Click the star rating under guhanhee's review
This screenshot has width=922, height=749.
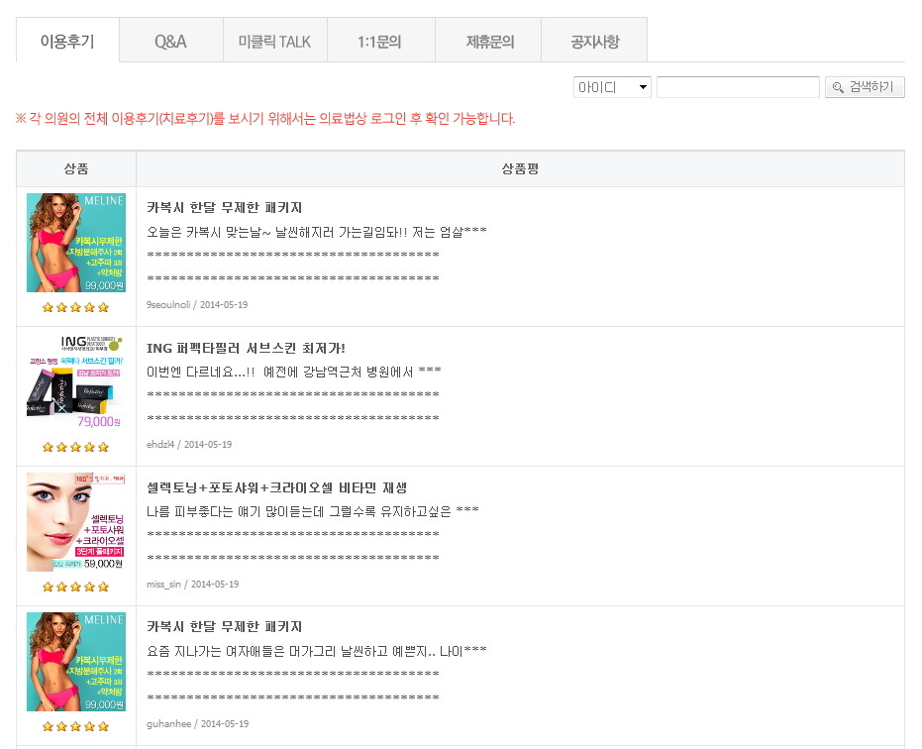pyautogui.click(x=76, y=726)
